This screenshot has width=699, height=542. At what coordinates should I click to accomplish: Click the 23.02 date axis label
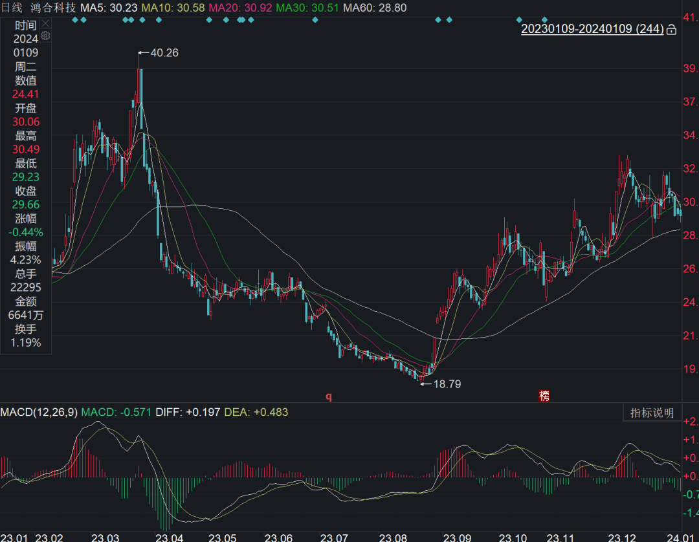tap(49, 537)
